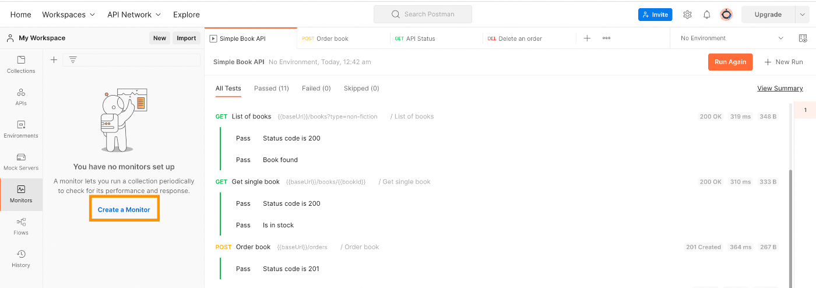The image size is (816, 288).
Task: Click the Upgrade button
Action: click(x=768, y=15)
